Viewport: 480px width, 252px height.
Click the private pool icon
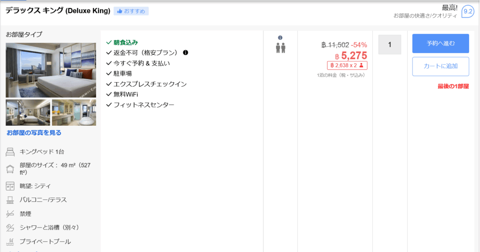(x=10, y=242)
